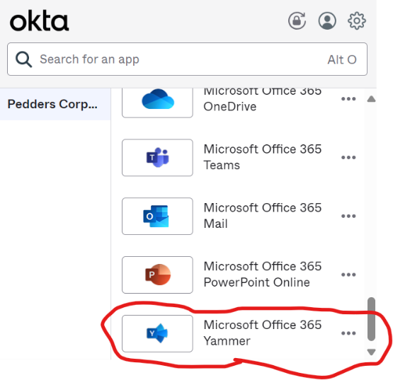Open Microsoft Office 365 Teams link
Image resolution: width=393 pixels, height=380 pixels.
tap(263, 157)
